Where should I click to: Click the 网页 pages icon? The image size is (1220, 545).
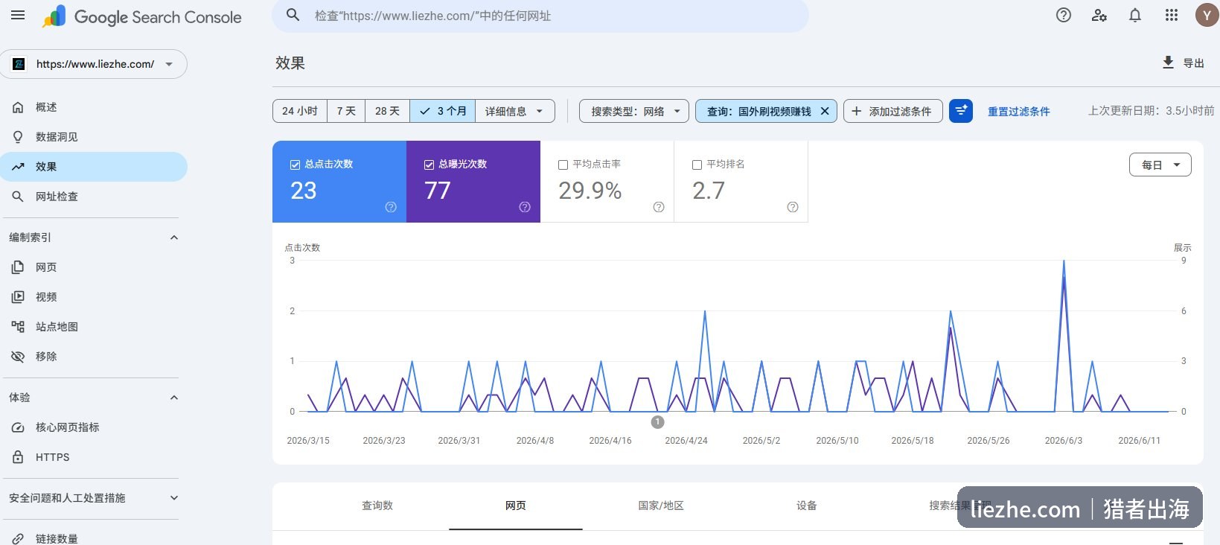tap(18, 267)
